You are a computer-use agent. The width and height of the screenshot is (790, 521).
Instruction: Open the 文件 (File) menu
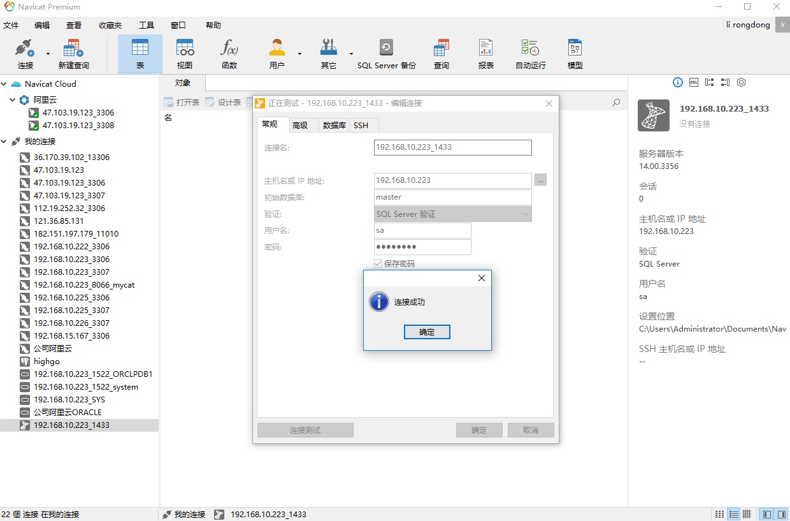click(x=11, y=26)
